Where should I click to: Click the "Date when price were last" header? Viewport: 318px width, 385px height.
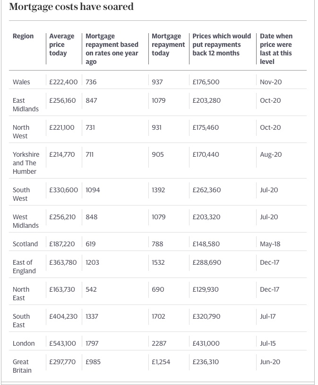click(x=276, y=49)
